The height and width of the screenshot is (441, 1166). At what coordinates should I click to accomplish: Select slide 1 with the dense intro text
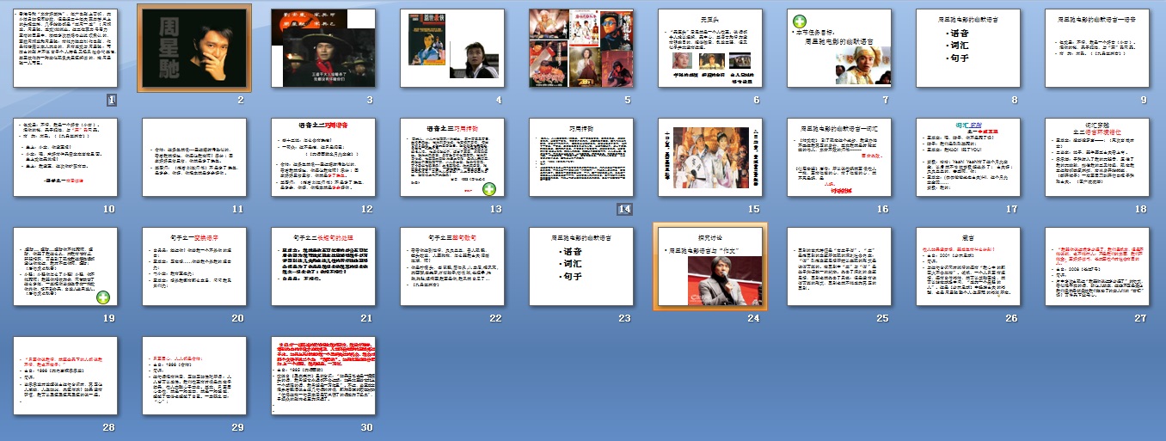tap(66, 47)
